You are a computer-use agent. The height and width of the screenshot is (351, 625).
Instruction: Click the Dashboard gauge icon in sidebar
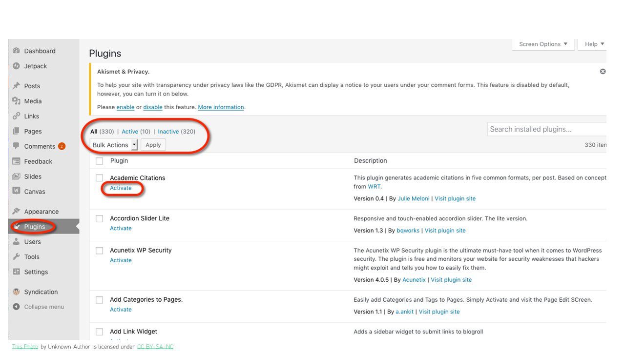[x=16, y=51]
